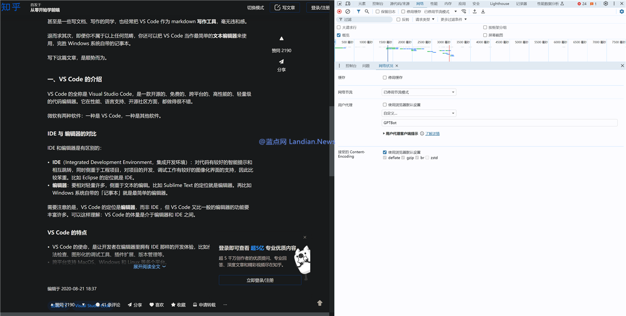Switch to the 内存 tab

pos(448,3)
